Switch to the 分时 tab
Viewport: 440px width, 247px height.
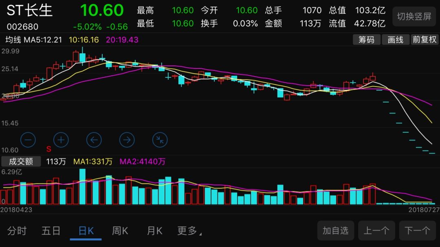point(17,231)
